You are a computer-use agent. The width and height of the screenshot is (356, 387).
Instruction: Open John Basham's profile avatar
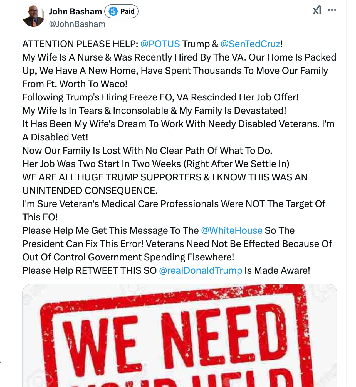coord(33,16)
